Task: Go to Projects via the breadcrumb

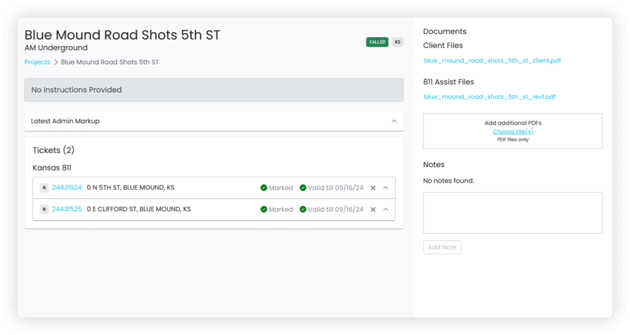Action: tap(37, 62)
